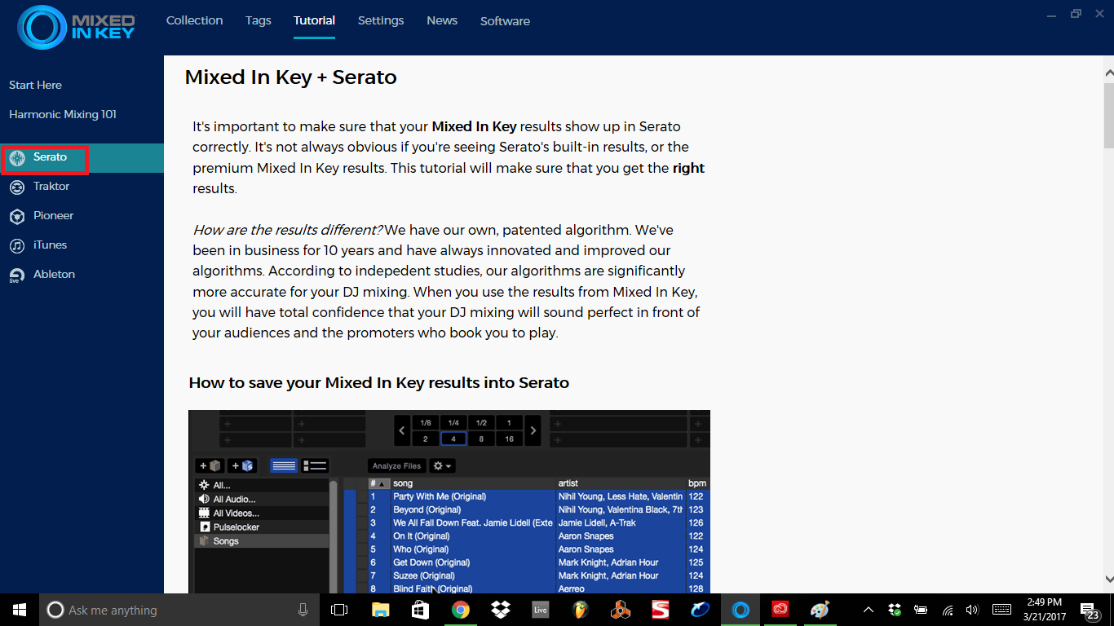The height and width of the screenshot is (626, 1114).
Task: Click the Serato screenshot image in tutorial
Action: pyautogui.click(x=449, y=501)
